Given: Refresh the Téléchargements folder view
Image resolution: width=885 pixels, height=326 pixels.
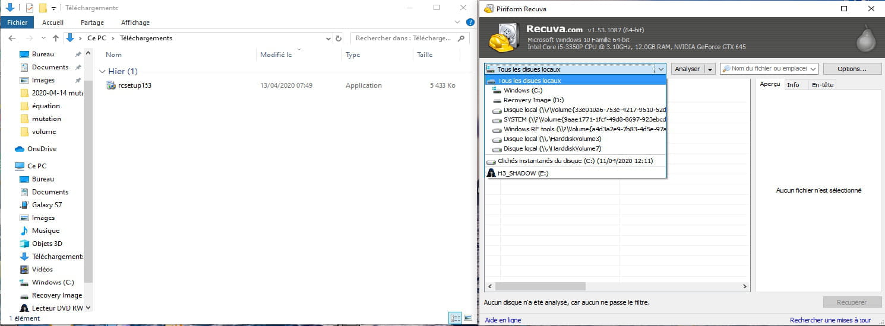Looking at the screenshot, I should pos(339,38).
